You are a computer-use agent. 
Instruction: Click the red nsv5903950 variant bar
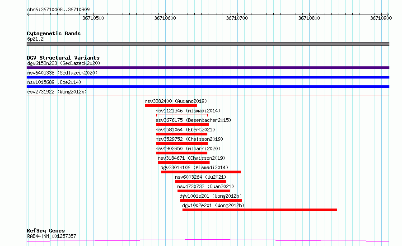181,153
